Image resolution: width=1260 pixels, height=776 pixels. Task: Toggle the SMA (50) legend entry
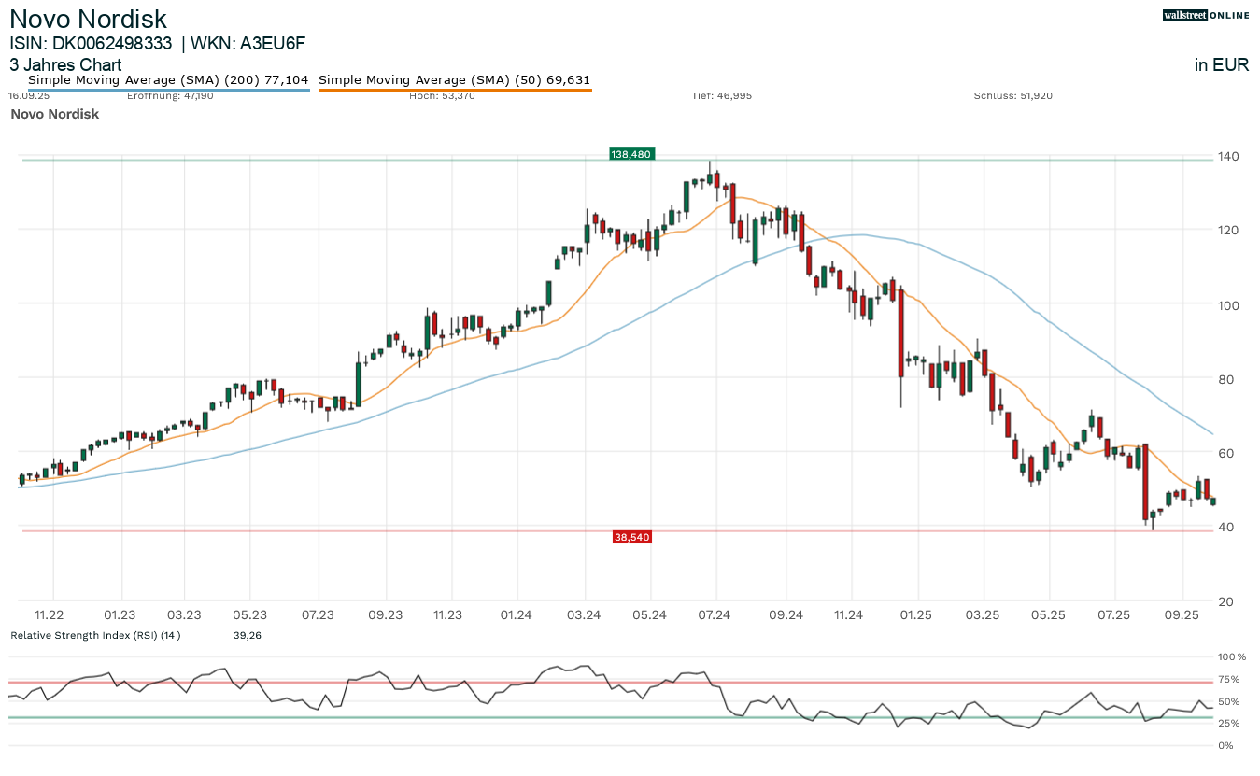[455, 80]
